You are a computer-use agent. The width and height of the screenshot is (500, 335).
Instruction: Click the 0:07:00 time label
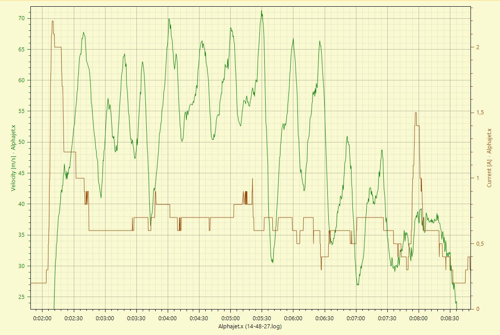click(356, 318)
